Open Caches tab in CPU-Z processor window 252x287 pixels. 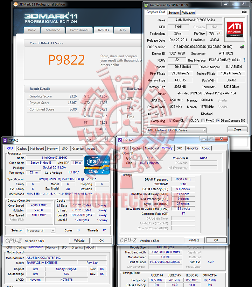pos(22,149)
